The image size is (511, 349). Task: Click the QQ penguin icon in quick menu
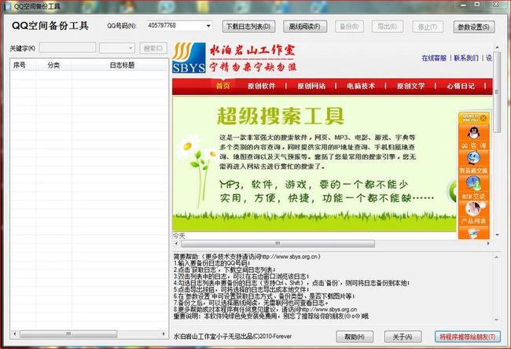[473, 133]
